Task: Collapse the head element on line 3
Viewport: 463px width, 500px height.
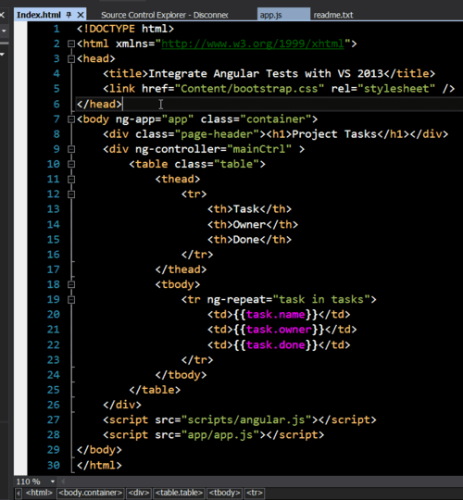Action: pyautogui.click(x=71, y=58)
